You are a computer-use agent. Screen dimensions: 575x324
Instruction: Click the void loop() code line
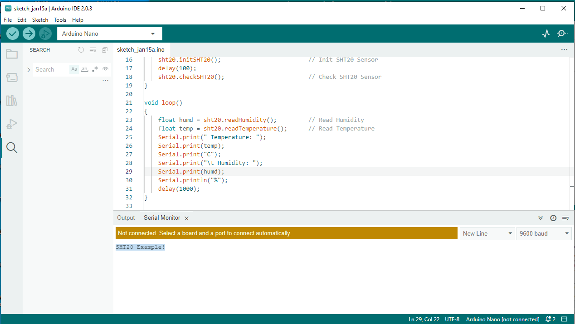[163, 103]
